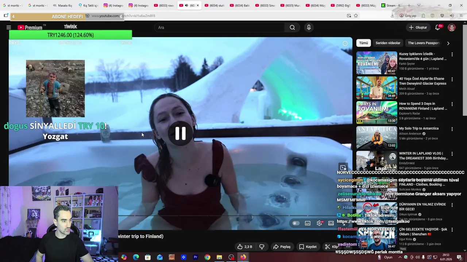Open options for ÇİN GELECEKTE YAŞIYOR video
The image size is (467, 262).
452,230
